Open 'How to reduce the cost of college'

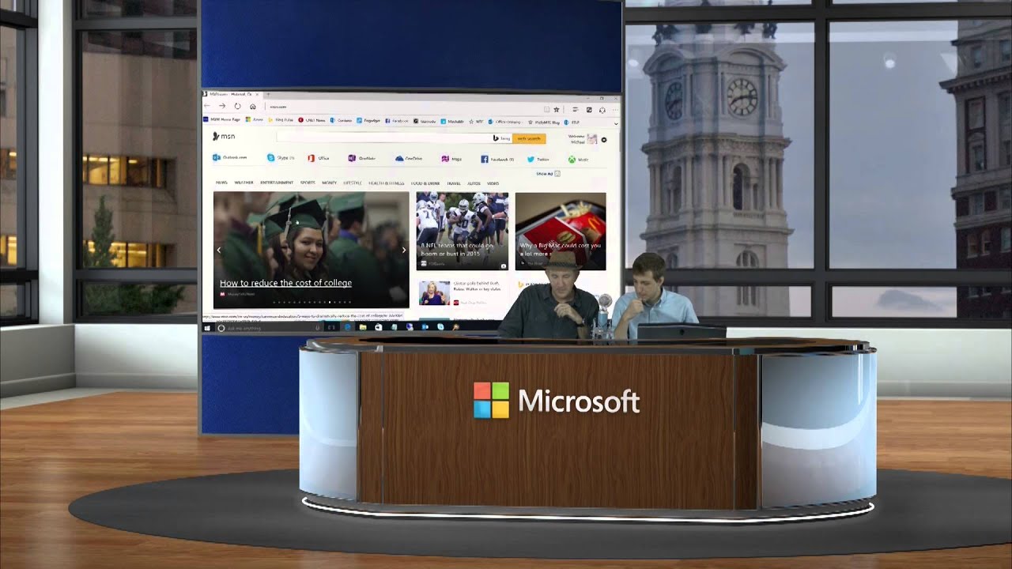285,283
